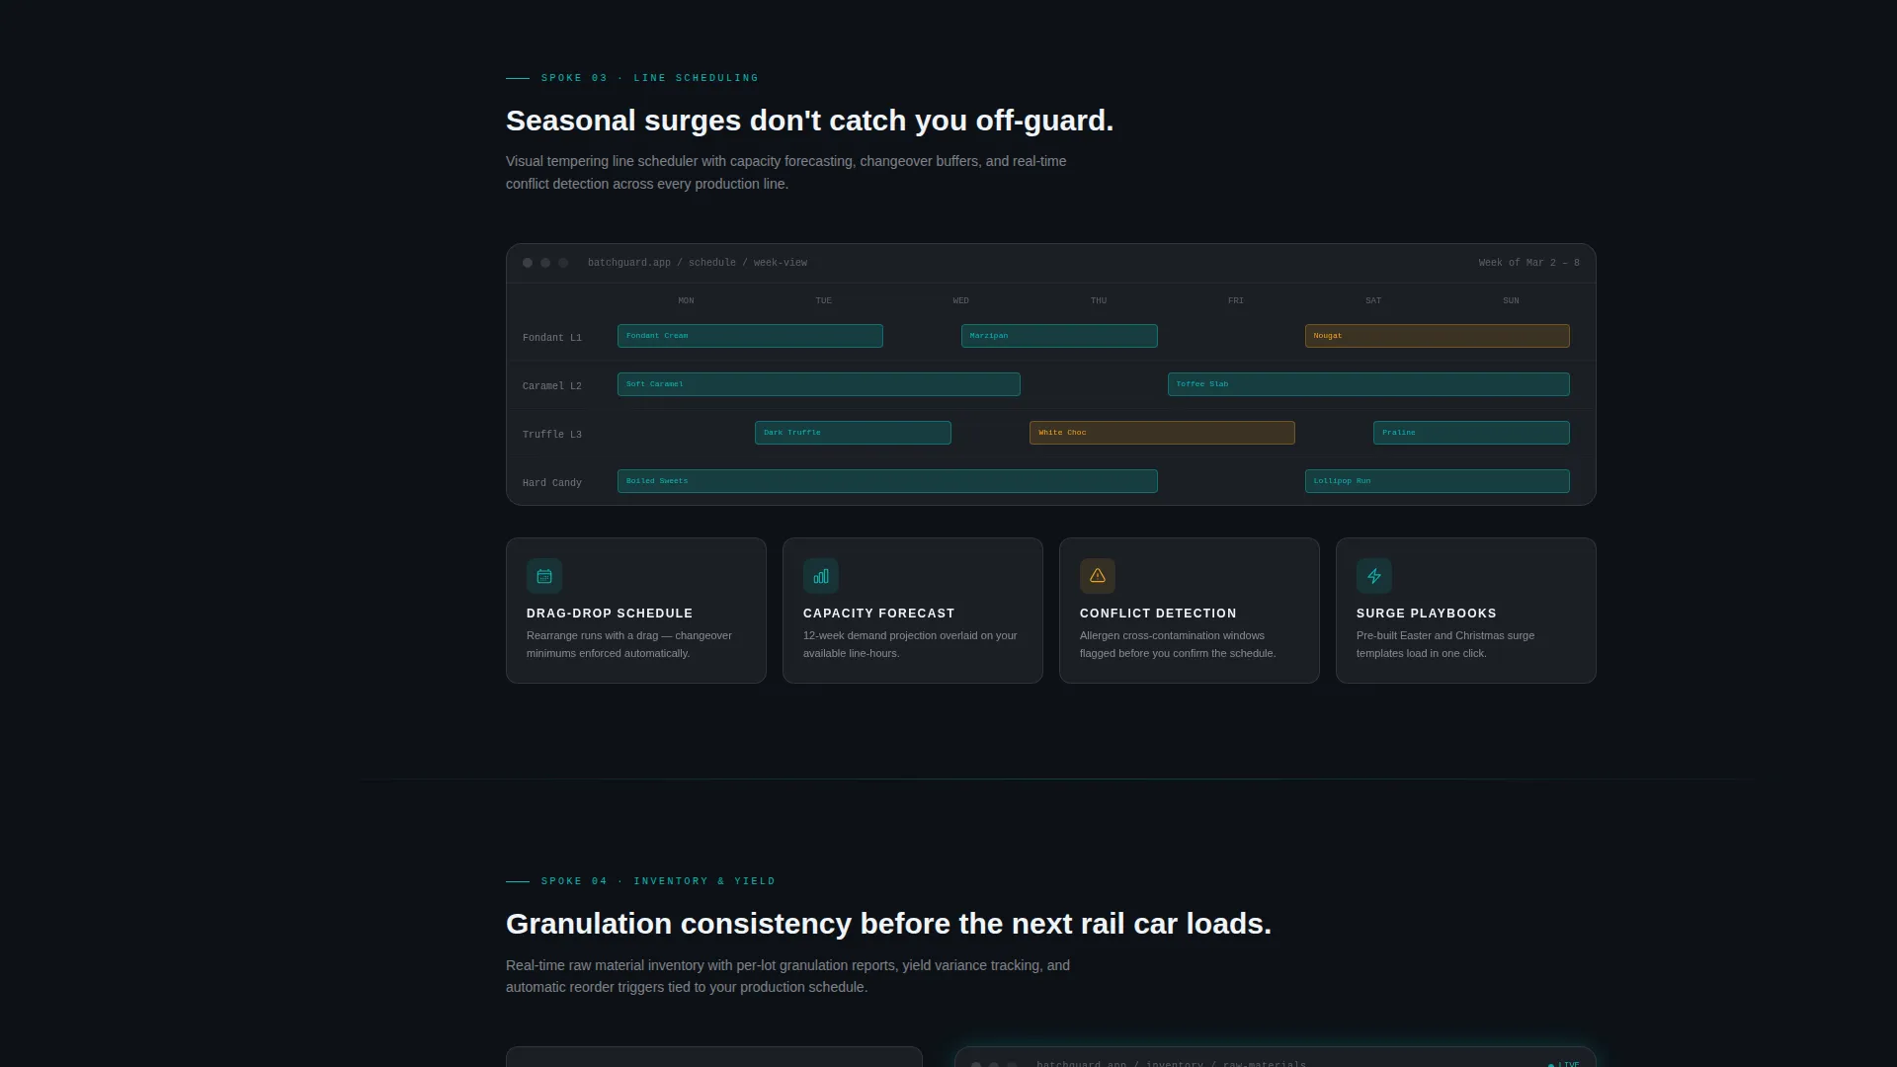The height and width of the screenshot is (1067, 1897).
Task: Click the SUN column header
Action: click(x=1511, y=300)
